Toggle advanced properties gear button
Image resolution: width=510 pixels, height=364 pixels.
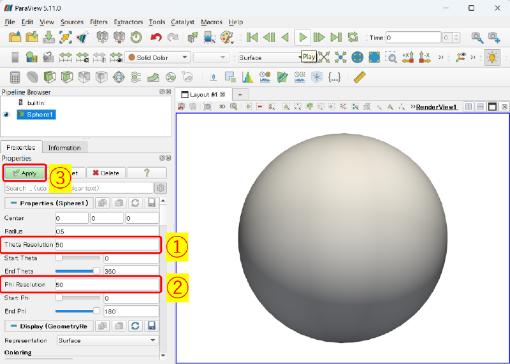(161, 188)
